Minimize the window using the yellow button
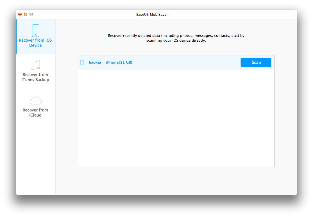The image size is (313, 217). (x=26, y=14)
